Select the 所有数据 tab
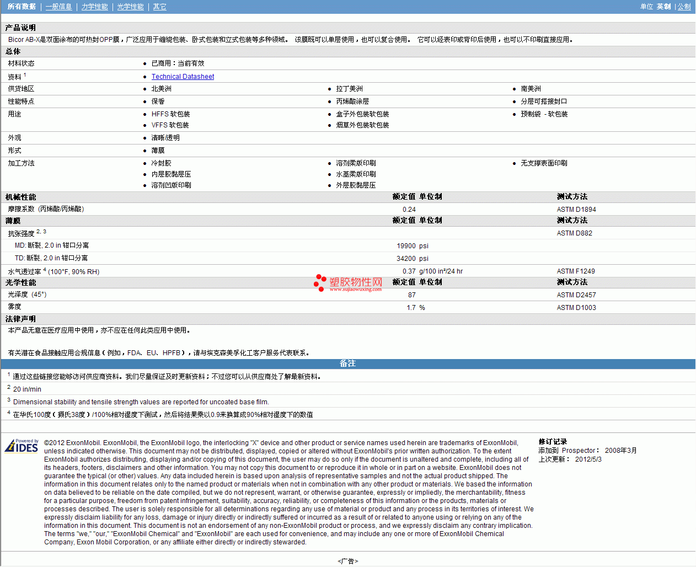 coord(22,7)
